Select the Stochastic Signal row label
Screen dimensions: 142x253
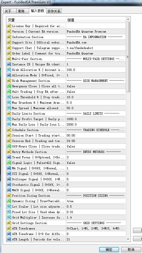38,185
